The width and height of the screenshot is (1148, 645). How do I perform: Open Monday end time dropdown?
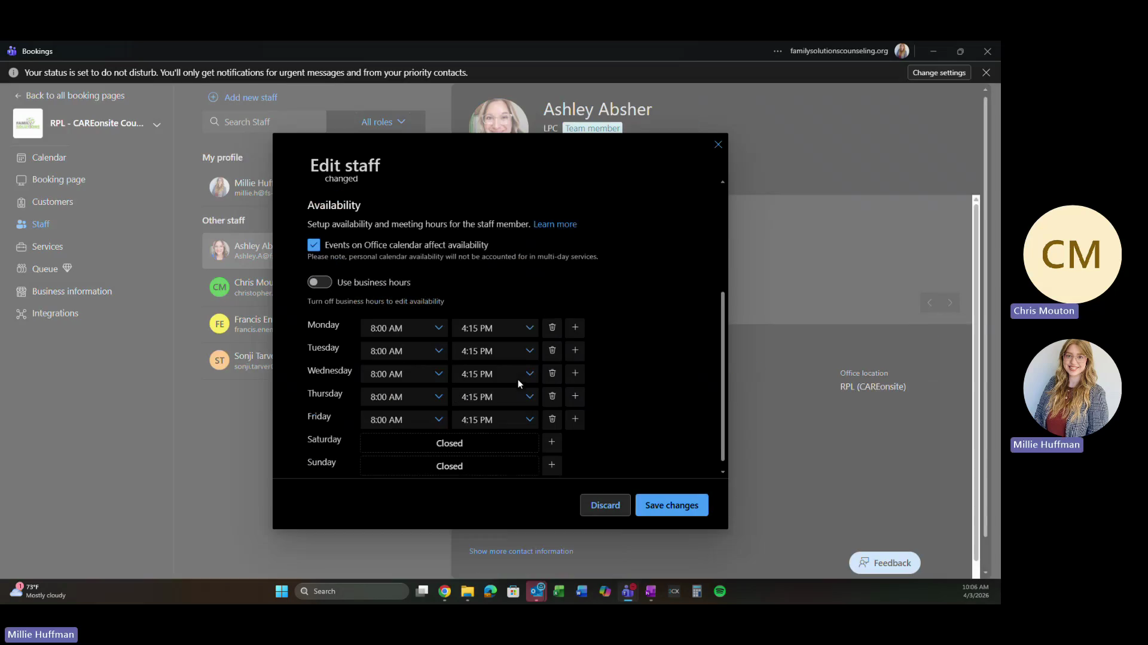(495, 328)
